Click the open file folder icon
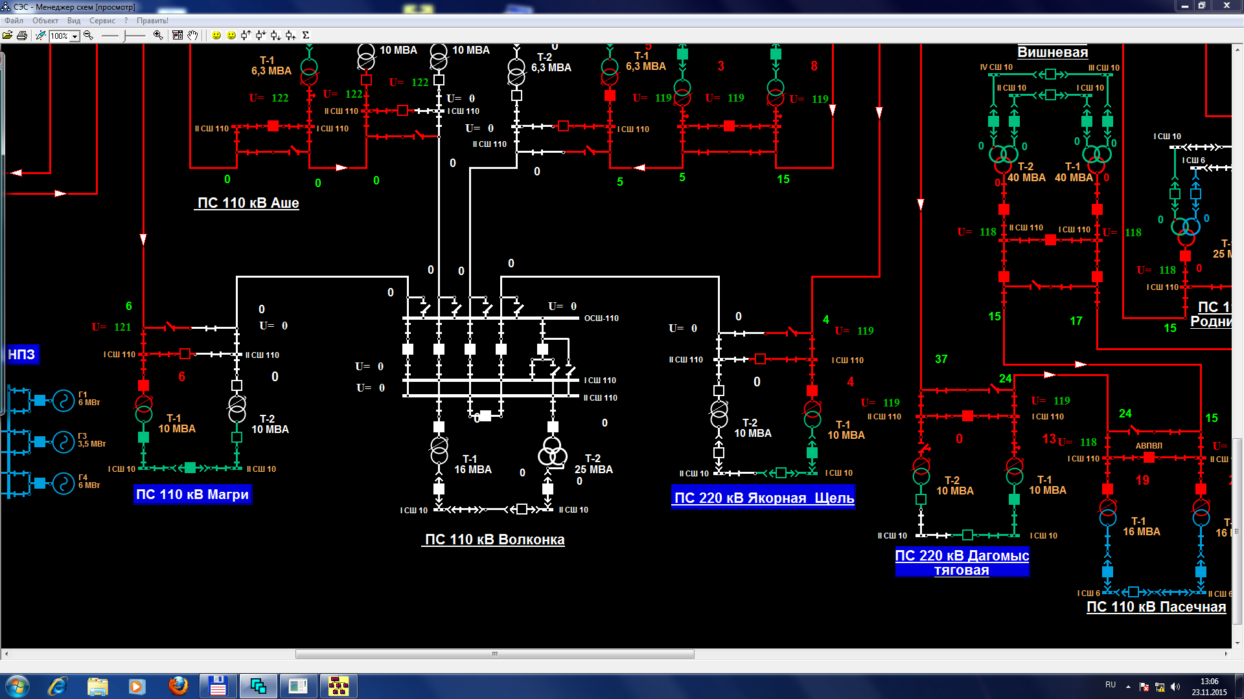Viewport: 1244px width, 699px height. point(8,36)
